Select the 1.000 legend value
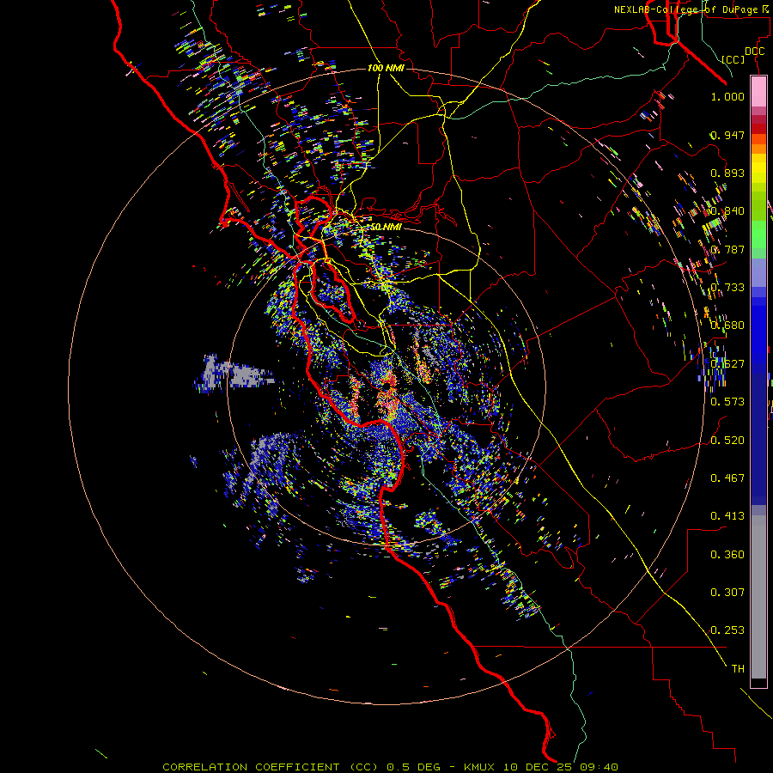Image resolution: width=773 pixels, height=773 pixels. click(727, 96)
